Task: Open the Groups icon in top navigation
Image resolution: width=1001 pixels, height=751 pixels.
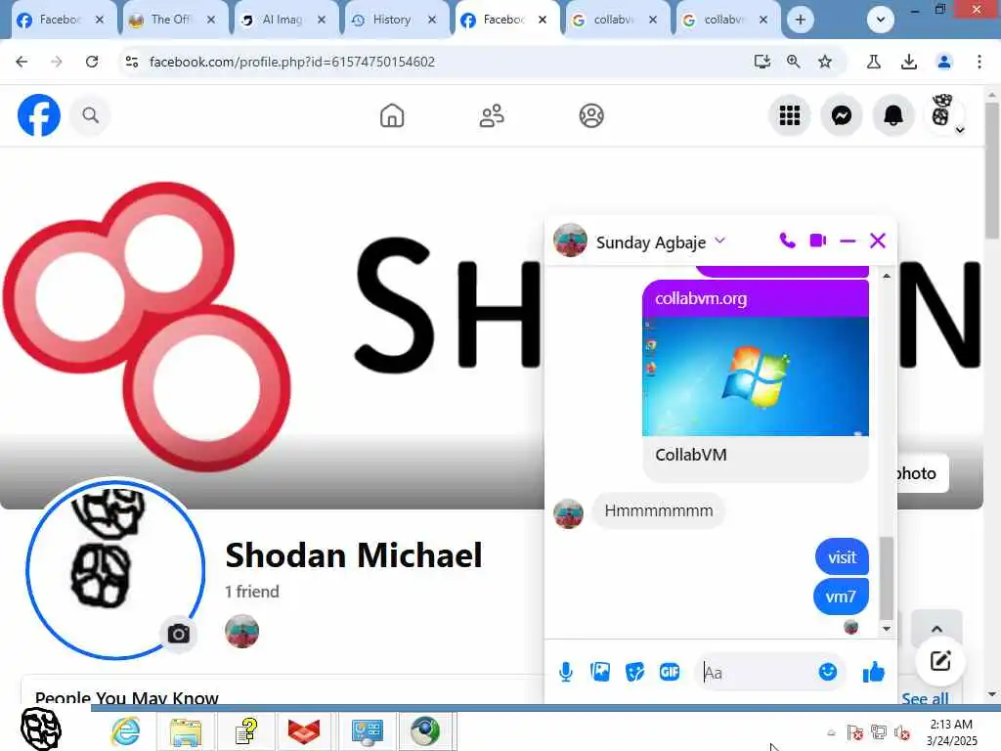Action: coord(591,115)
